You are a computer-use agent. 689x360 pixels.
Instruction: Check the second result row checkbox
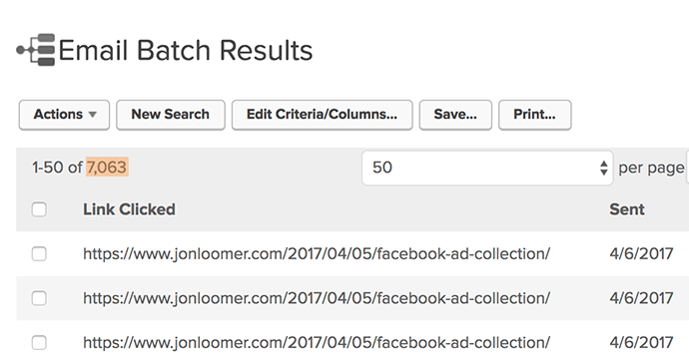(39, 298)
